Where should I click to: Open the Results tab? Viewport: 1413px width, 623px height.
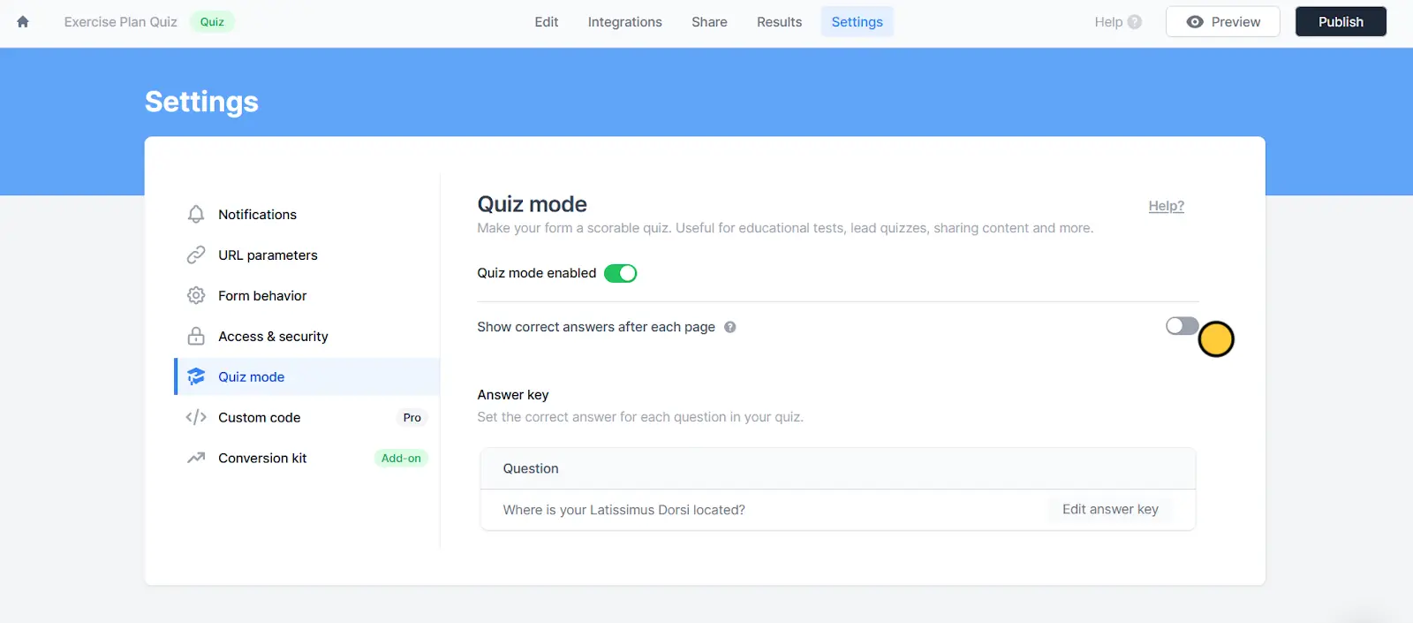(779, 22)
